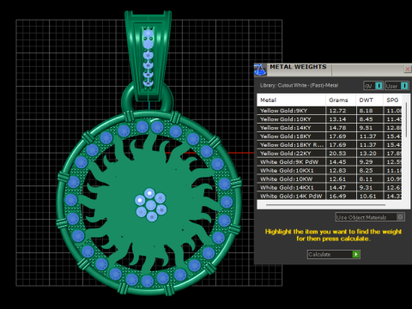Select the White Gold:9K PdW row
Viewport: 412px width, 309px height.
tap(330, 162)
